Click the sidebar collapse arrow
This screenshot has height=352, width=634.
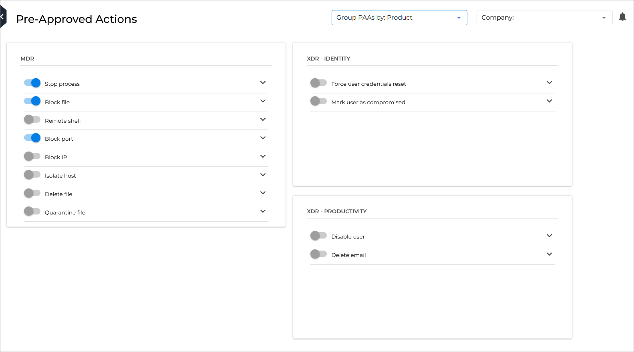tap(2, 17)
